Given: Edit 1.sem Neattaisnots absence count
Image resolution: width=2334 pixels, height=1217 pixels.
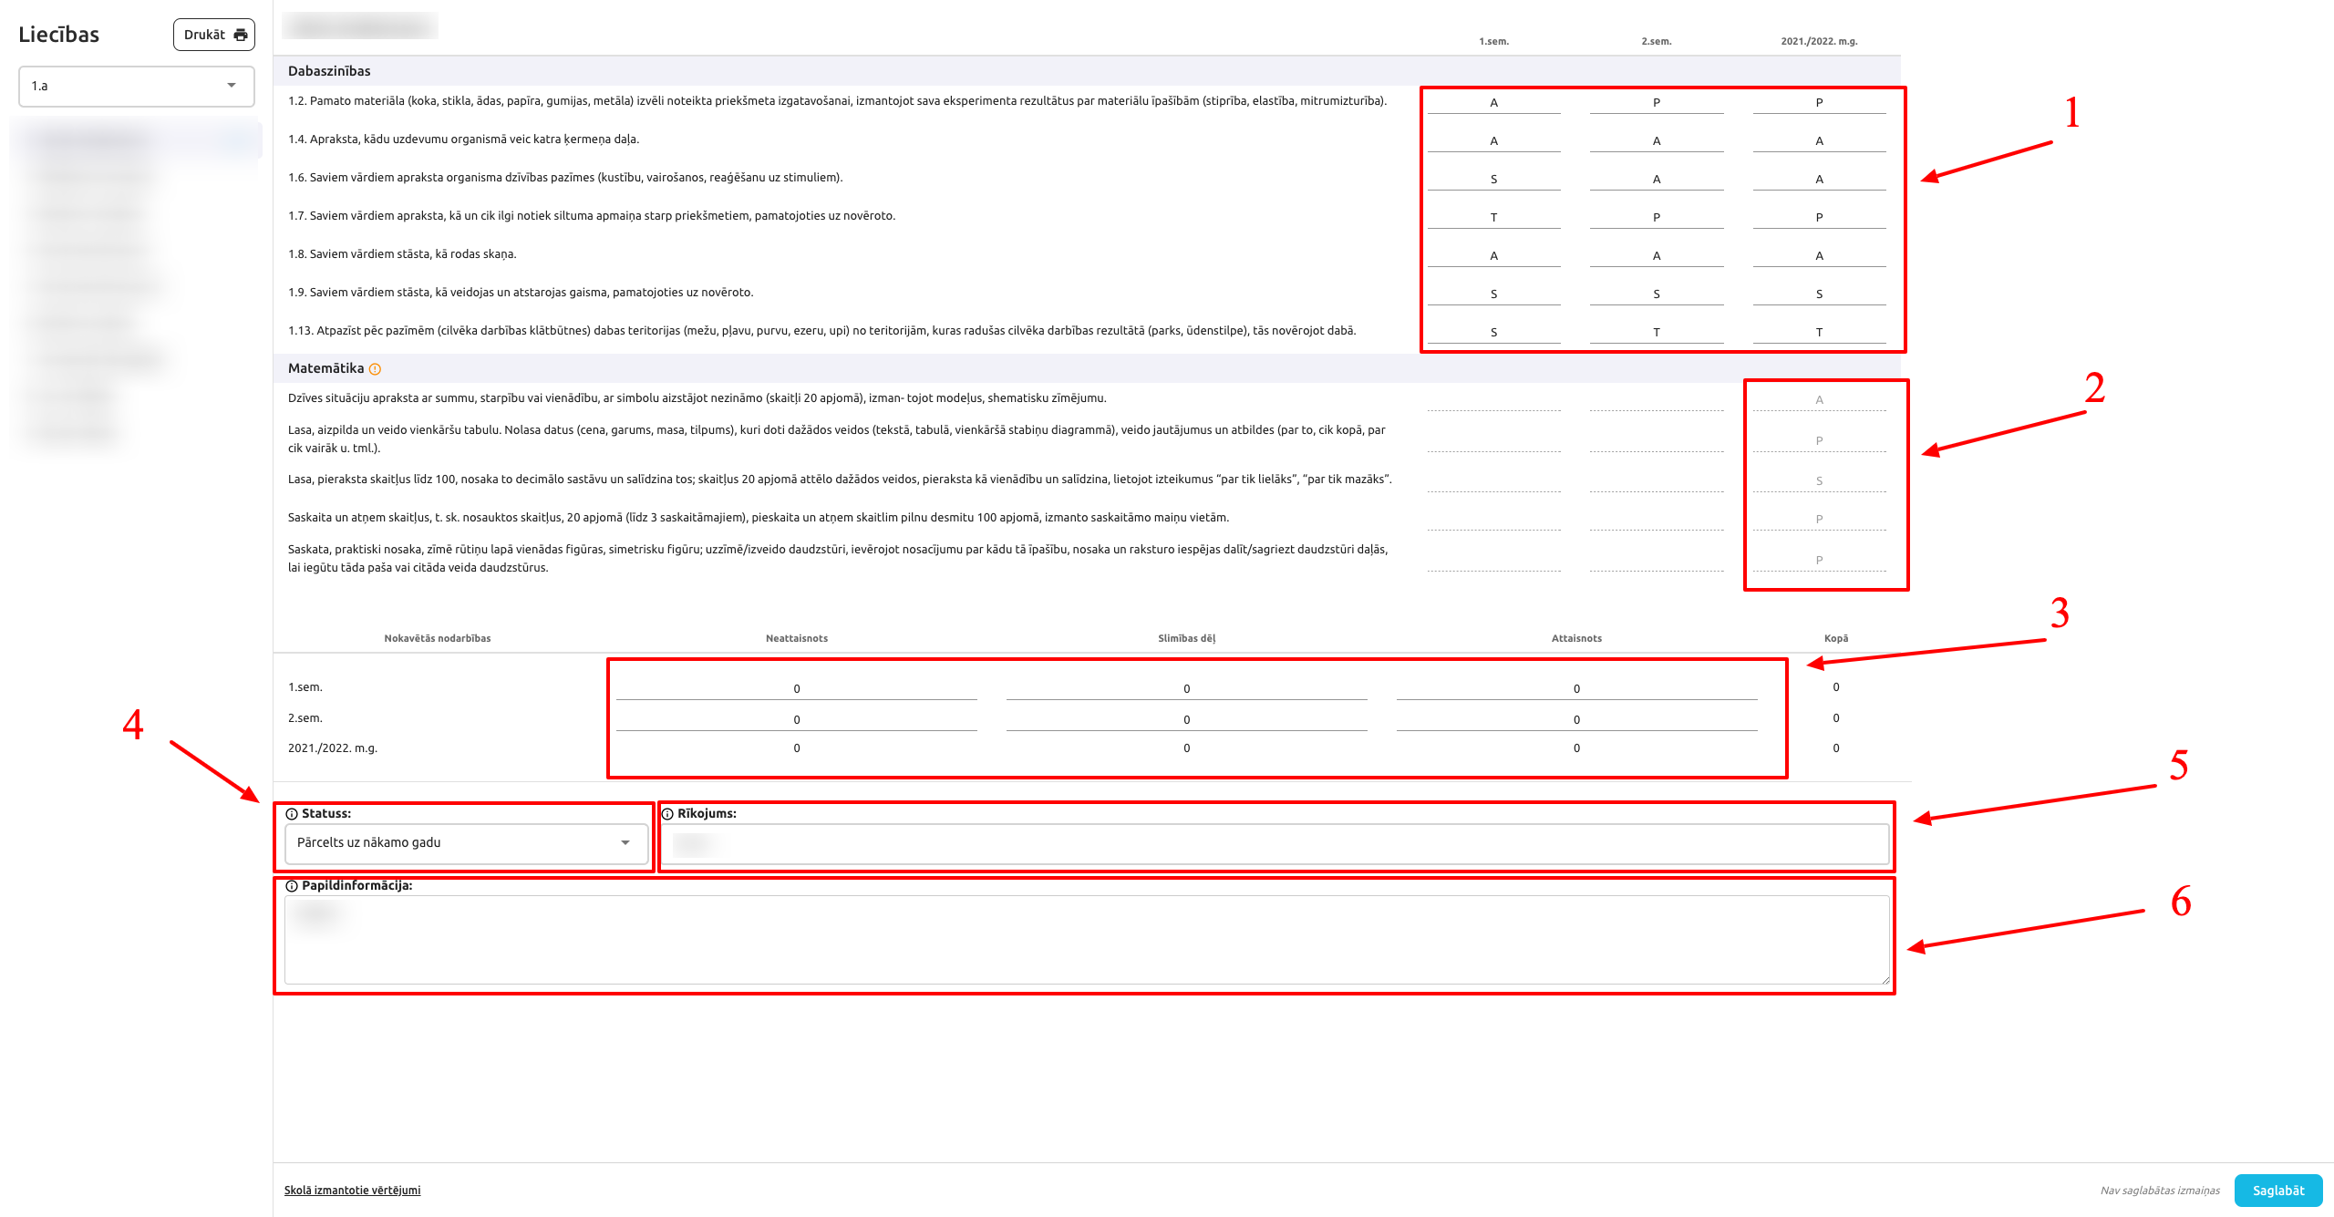Looking at the screenshot, I should pos(796,689).
